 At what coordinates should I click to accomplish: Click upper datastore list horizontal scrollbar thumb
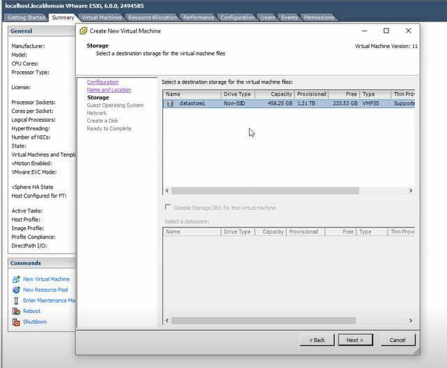(265, 190)
